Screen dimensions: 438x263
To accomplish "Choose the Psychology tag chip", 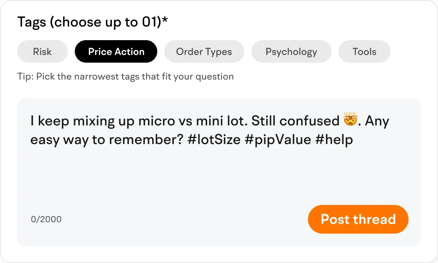I will [291, 52].
